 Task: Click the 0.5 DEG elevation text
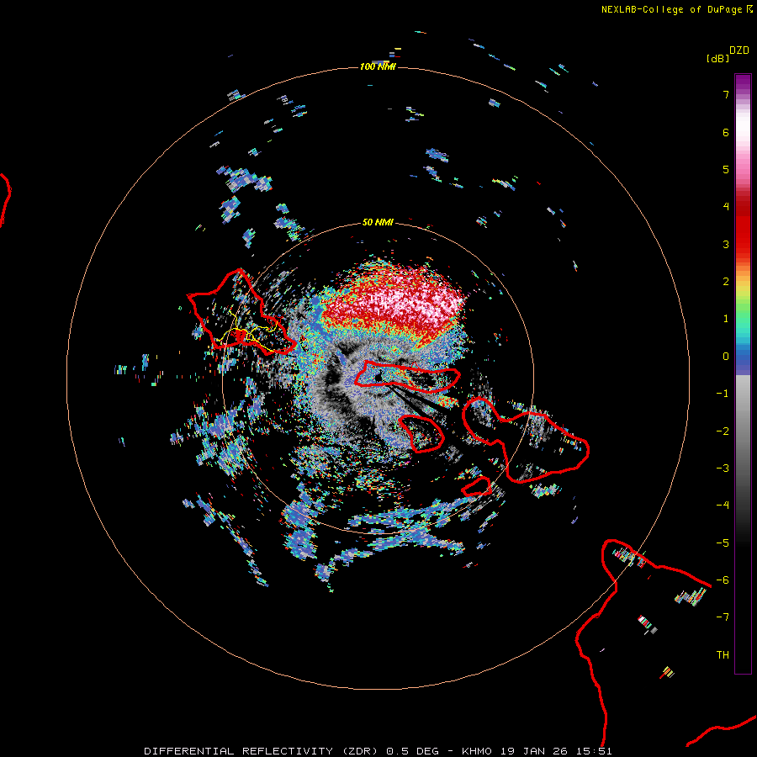pos(413,751)
